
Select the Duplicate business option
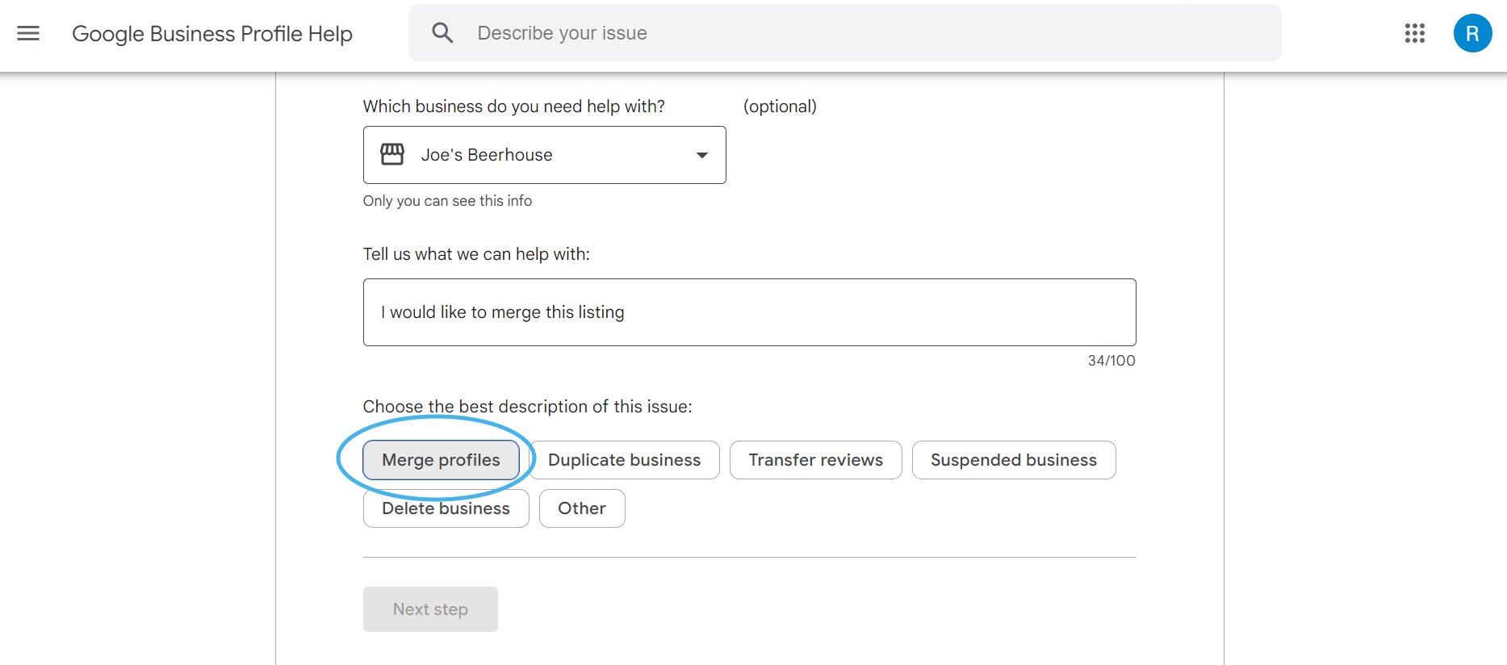pos(624,460)
